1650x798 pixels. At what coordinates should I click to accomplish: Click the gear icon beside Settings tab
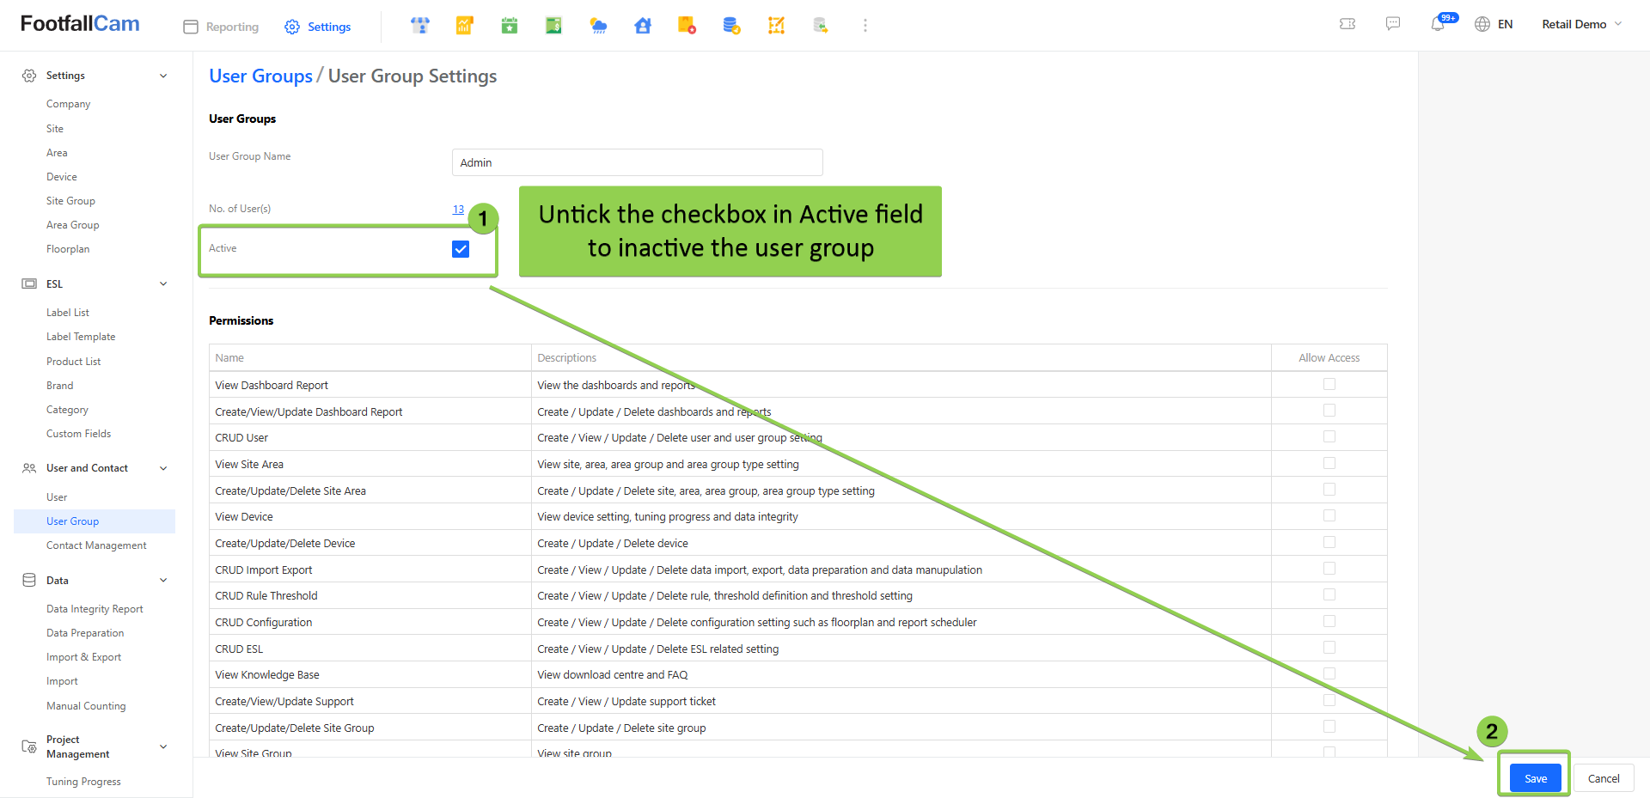click(292, 27)
